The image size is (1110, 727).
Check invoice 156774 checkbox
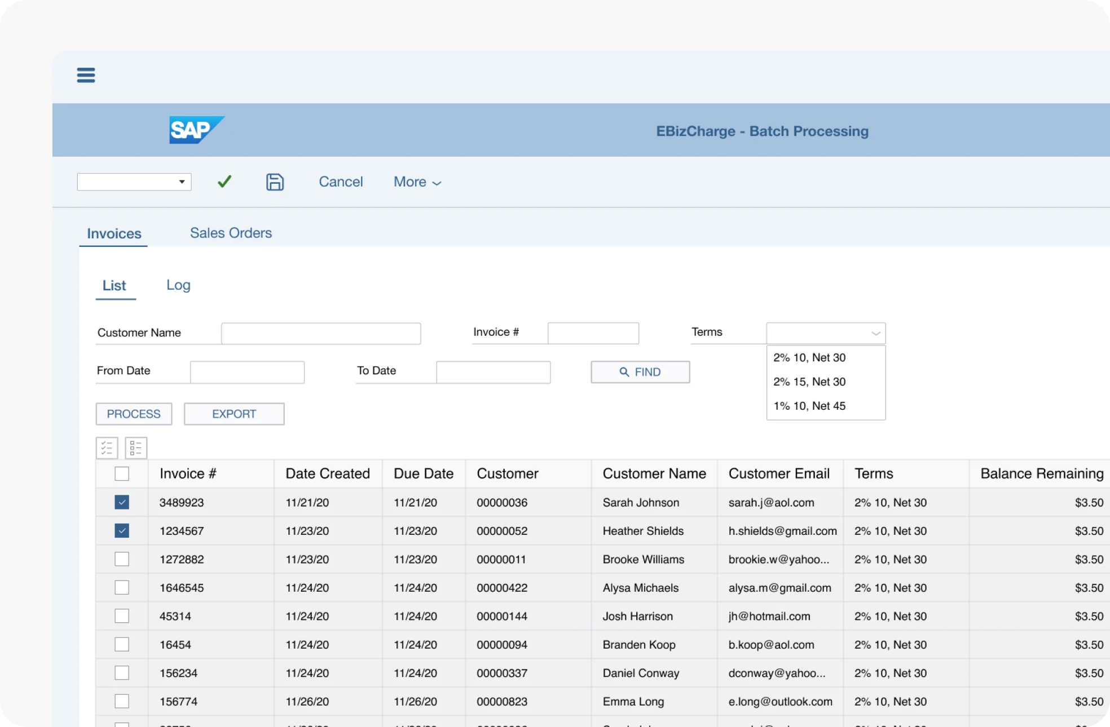click(x=122, y=701)
